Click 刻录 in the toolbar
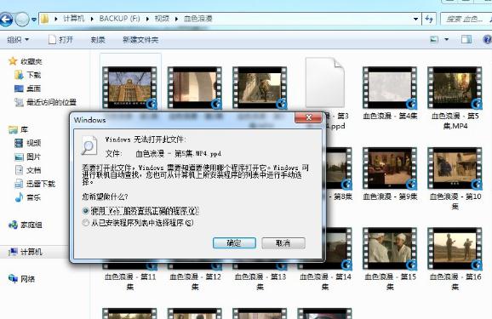Screen dimensions: 492x319 coord(98,39)
